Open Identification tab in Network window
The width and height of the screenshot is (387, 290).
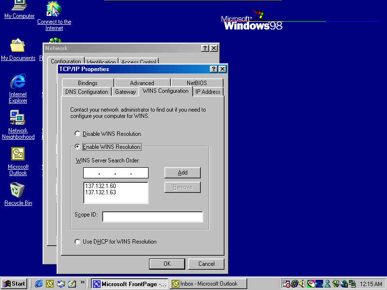[101, 61]
